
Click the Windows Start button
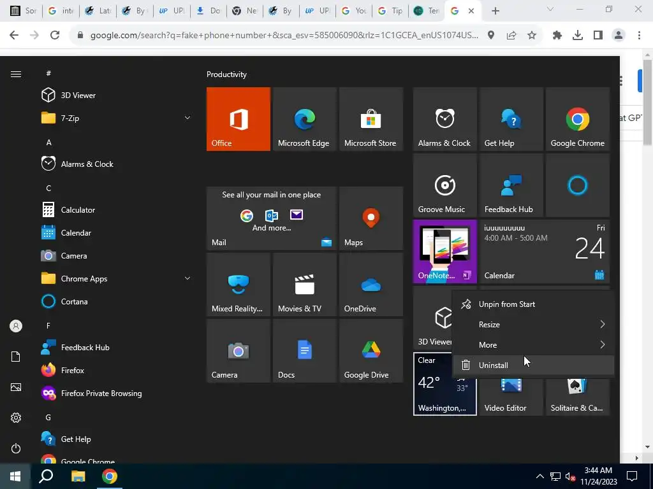click(x=15, y=476)
